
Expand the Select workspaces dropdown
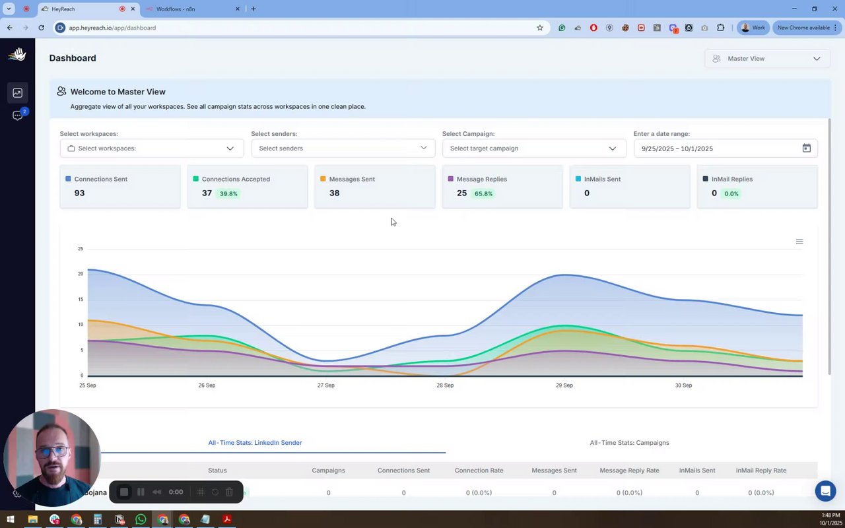pyautogui.click(x=152, y=148)
